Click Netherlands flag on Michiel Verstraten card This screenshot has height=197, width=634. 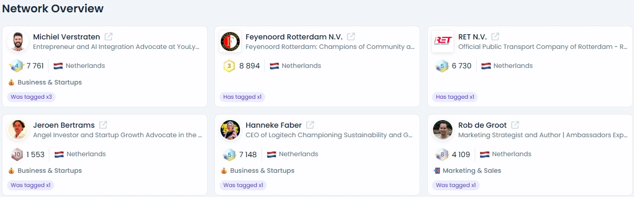[58, 66]
